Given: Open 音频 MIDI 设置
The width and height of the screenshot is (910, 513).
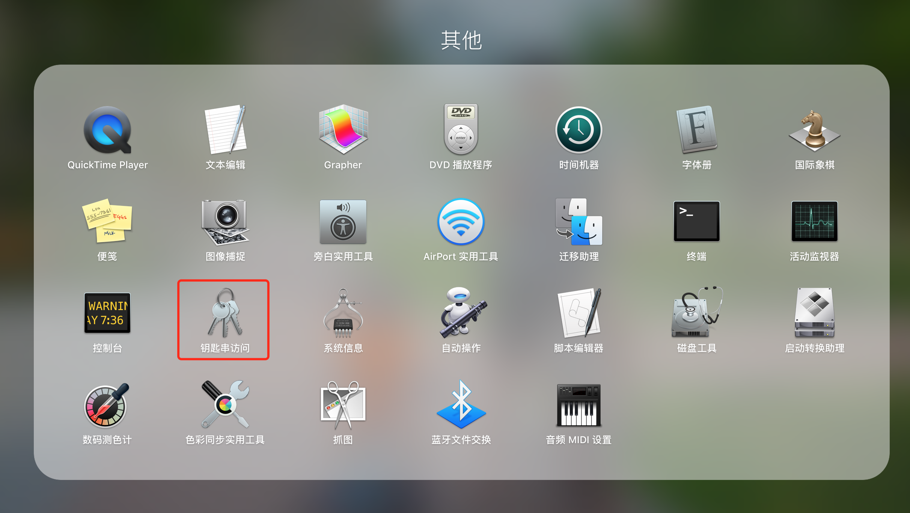Looking at the screenshot, I should (x=578, y=406).
